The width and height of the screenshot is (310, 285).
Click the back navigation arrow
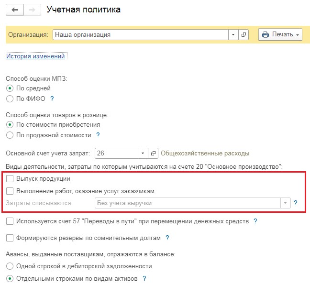pyautogui.click(x=14, y=10)
